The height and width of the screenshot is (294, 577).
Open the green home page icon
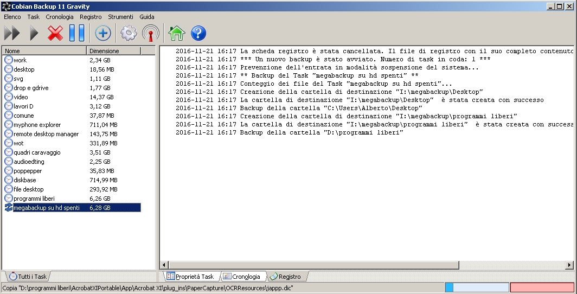point(176,33)
